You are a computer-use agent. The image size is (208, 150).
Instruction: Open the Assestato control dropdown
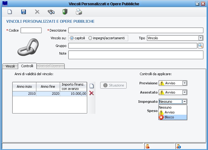pos(185,92)
